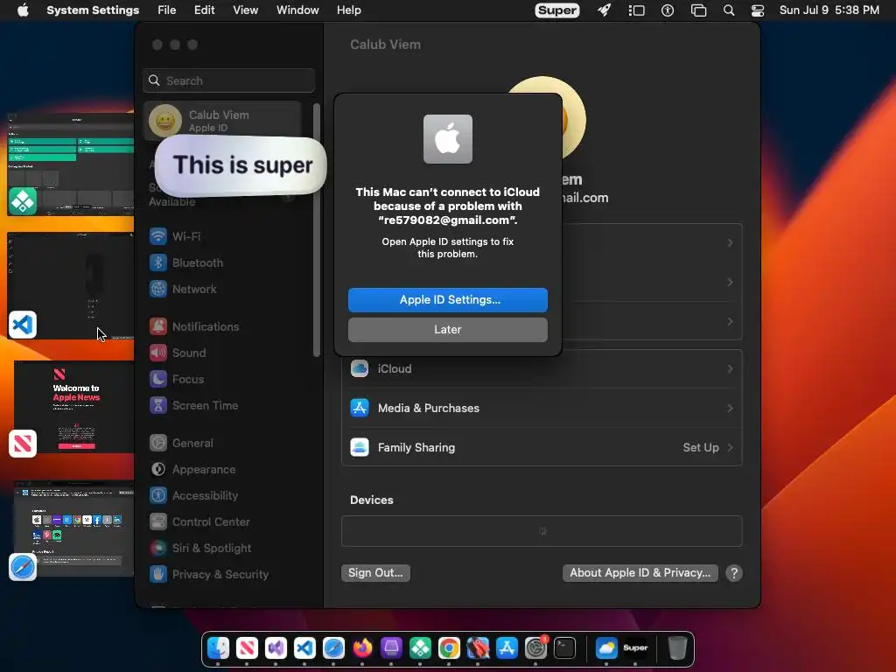This screenshot has height=672, width=896.
Task: Click the date and time in menu bar
Action: [829, 10]
